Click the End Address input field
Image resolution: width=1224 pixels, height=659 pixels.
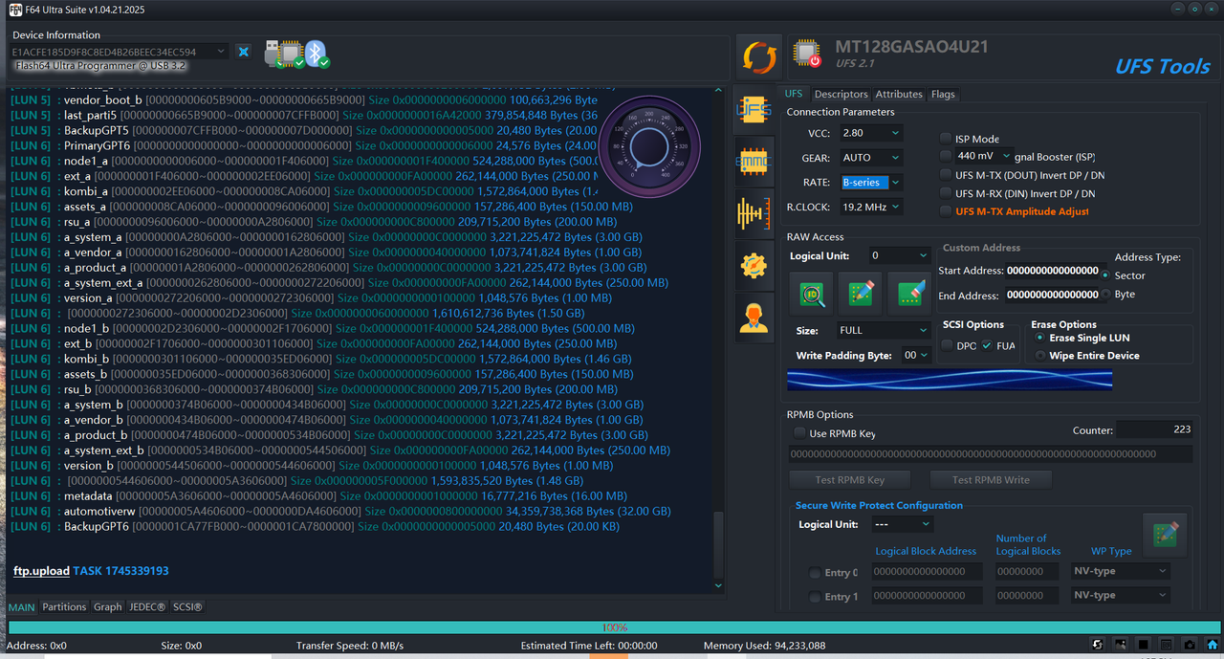point(1052,295)
